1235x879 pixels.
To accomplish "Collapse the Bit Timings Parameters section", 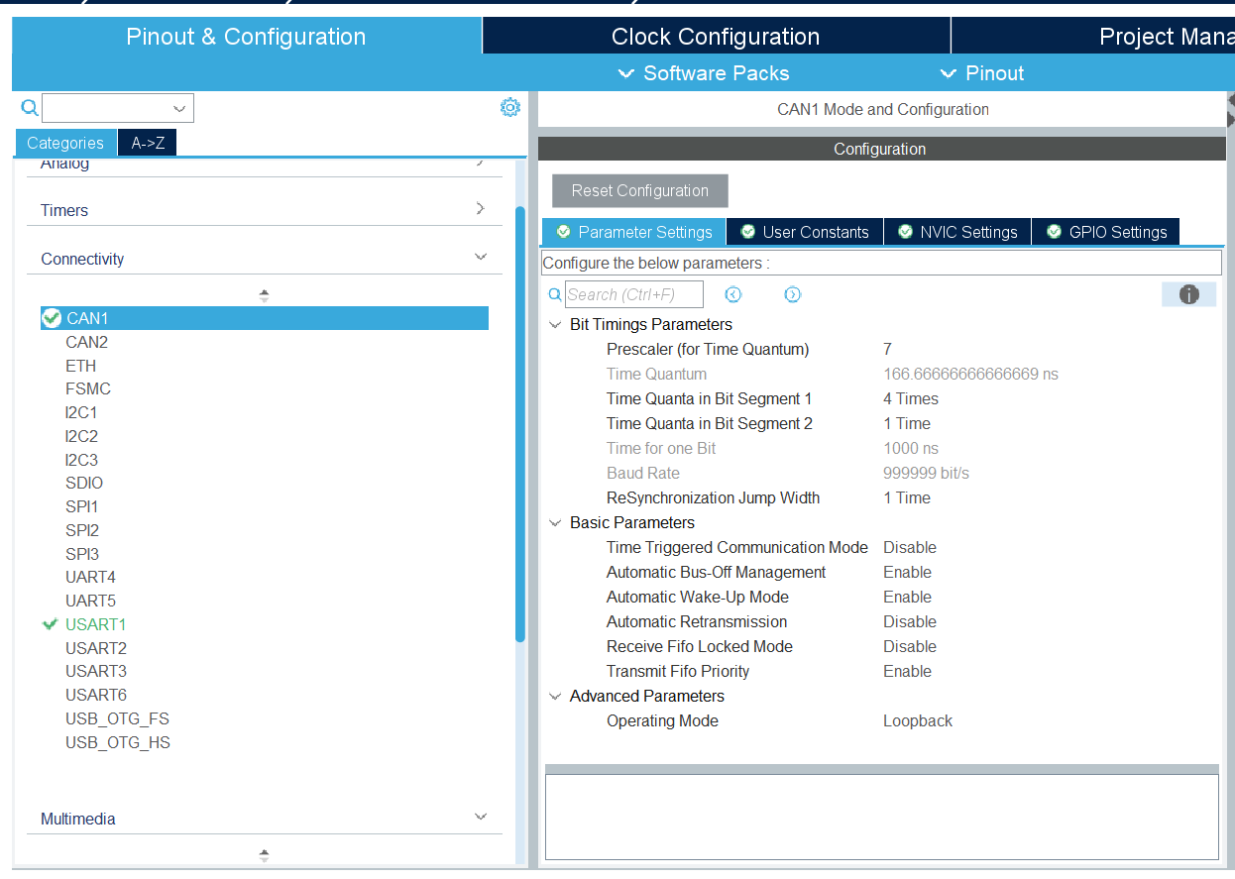I will [x=555, y=325].
